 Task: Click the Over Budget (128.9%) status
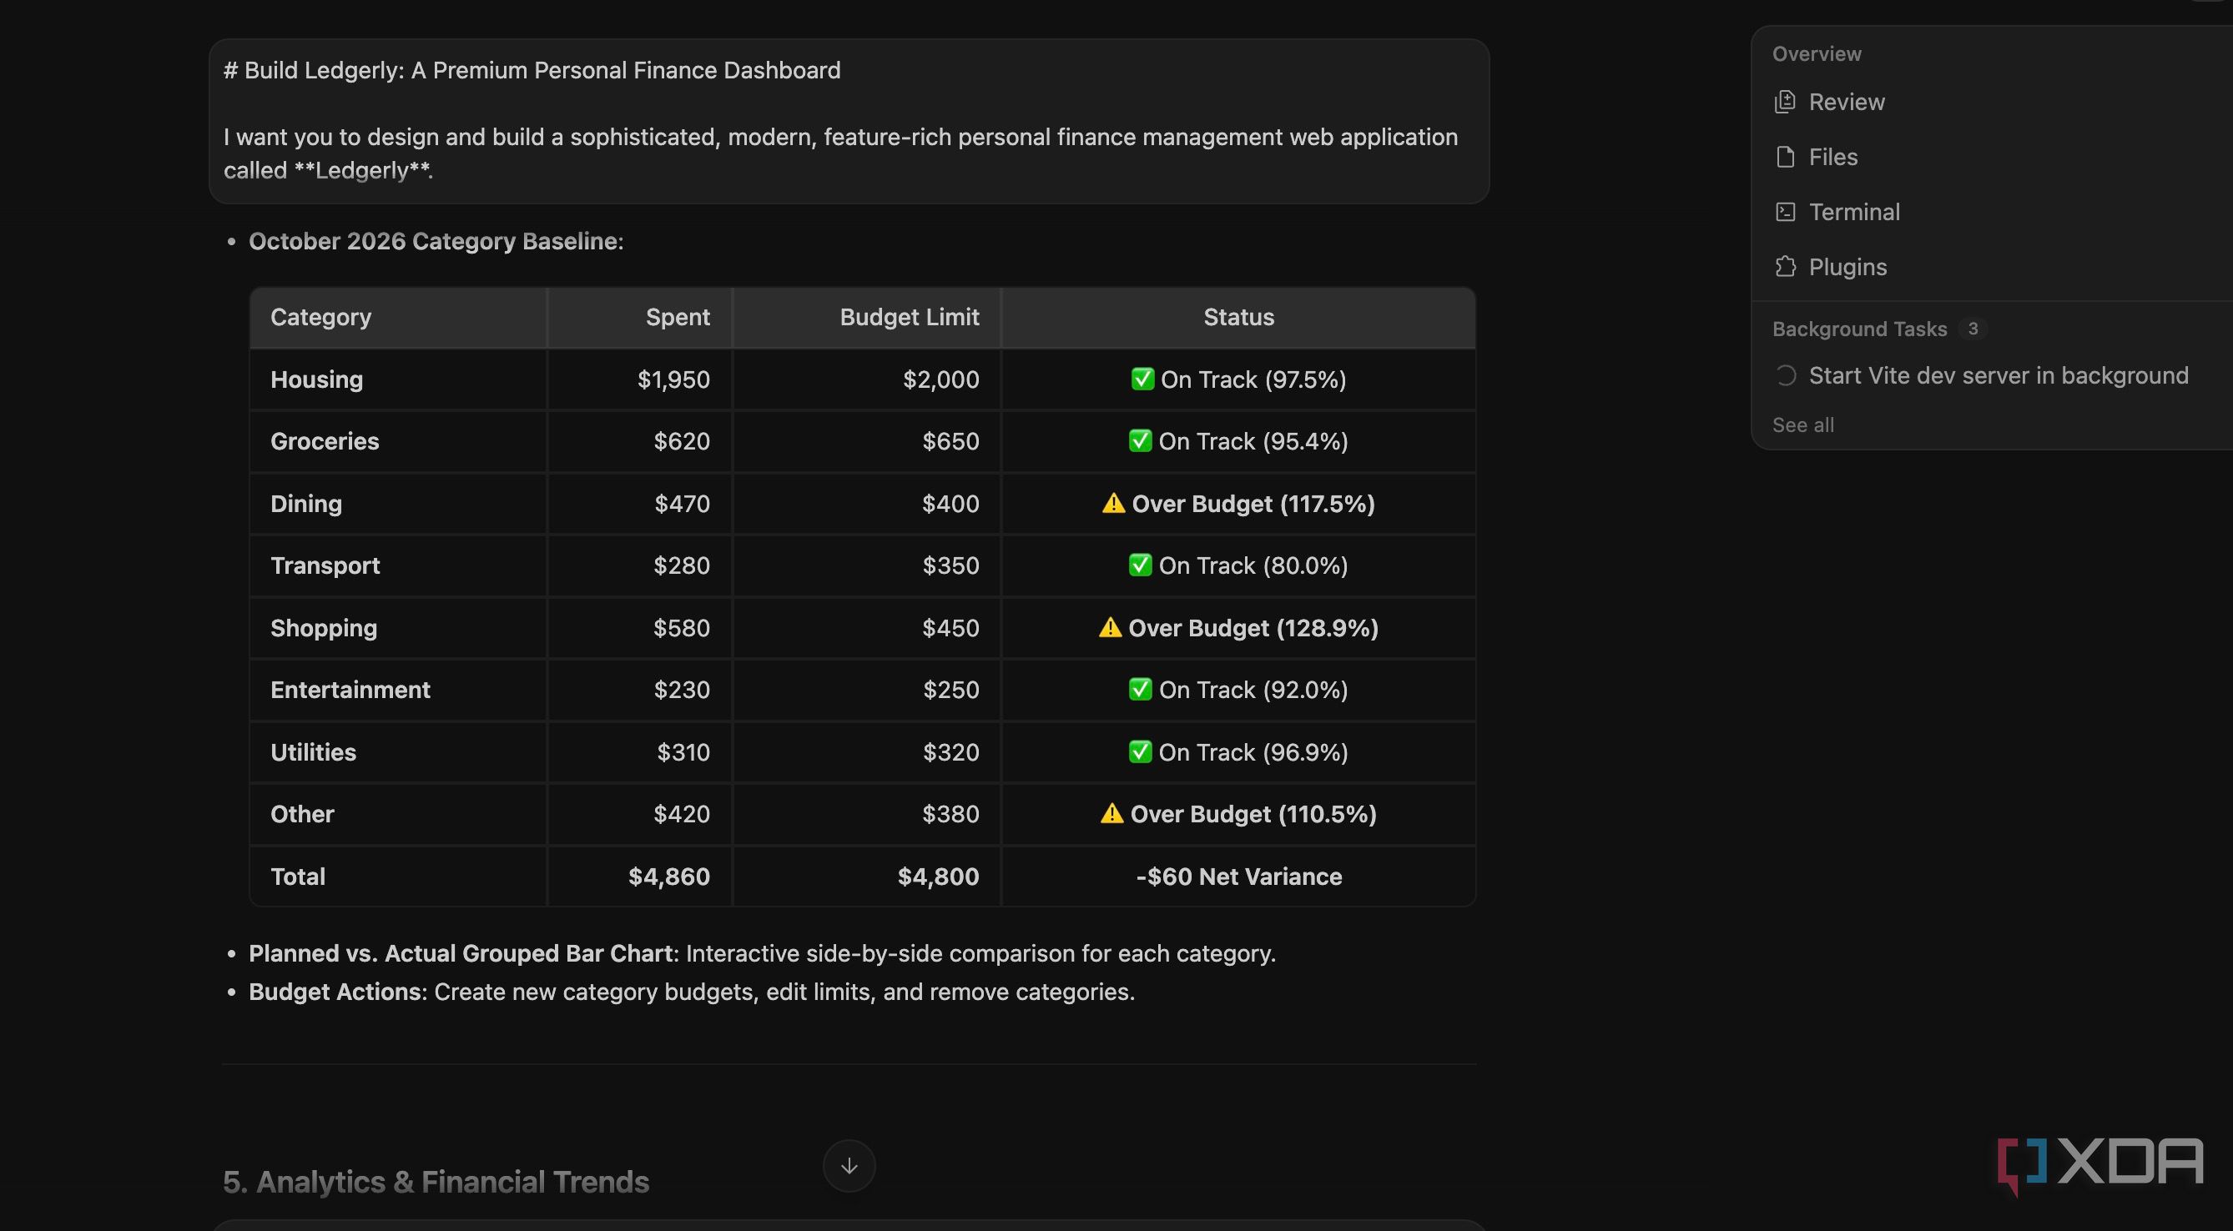click(1237, 628)
